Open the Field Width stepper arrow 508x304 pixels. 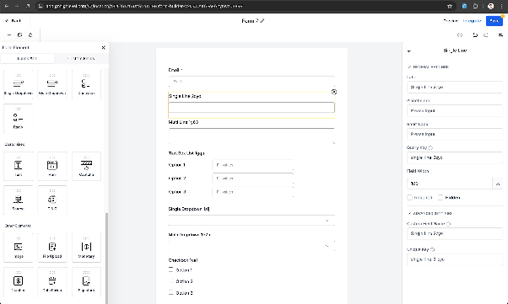coord(498,184)
